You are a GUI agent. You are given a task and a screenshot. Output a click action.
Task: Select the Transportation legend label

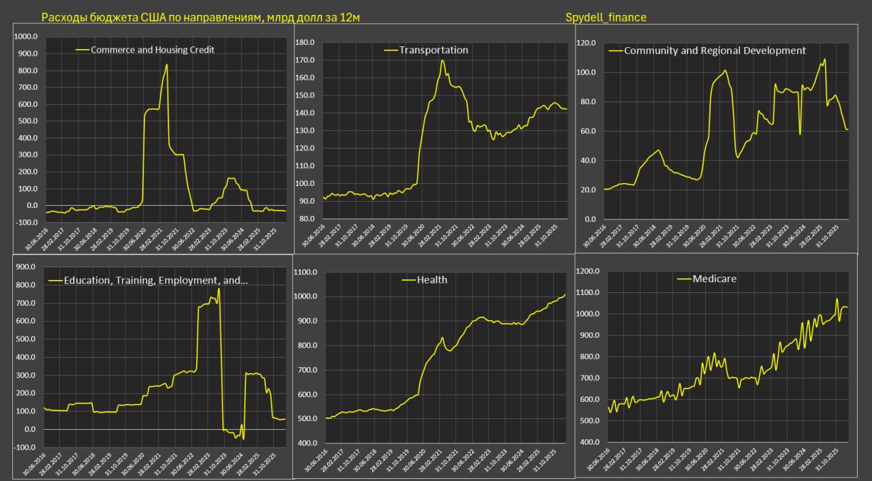coord(433,50)
